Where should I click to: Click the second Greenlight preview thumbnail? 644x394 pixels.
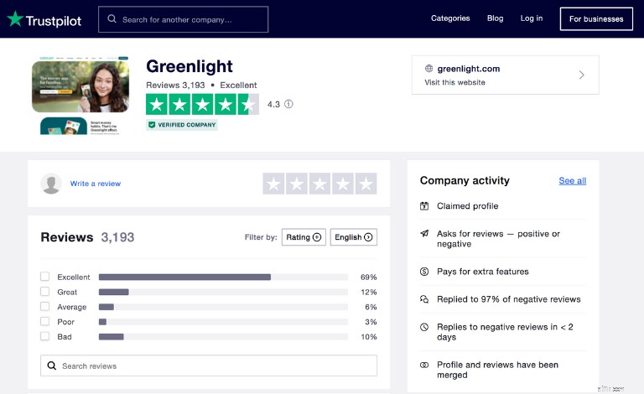(80, 126)
